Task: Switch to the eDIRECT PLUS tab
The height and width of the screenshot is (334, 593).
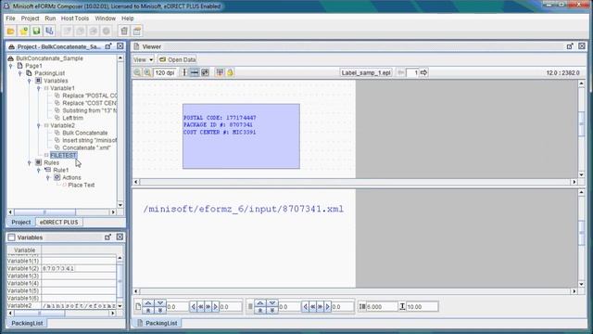Action: (58, 223)
